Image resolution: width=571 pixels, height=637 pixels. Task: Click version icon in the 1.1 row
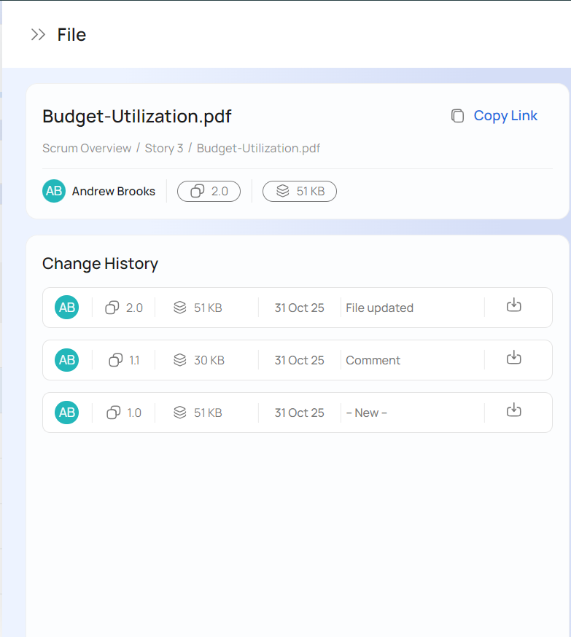(x=115, y=360)
